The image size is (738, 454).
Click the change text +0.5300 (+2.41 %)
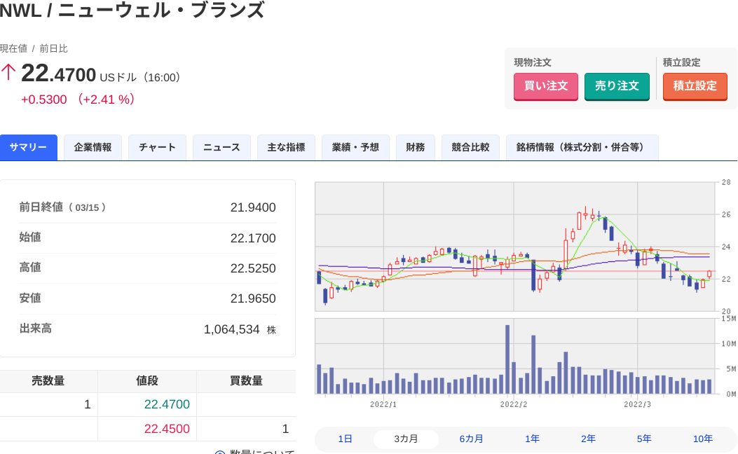point(78,99)
